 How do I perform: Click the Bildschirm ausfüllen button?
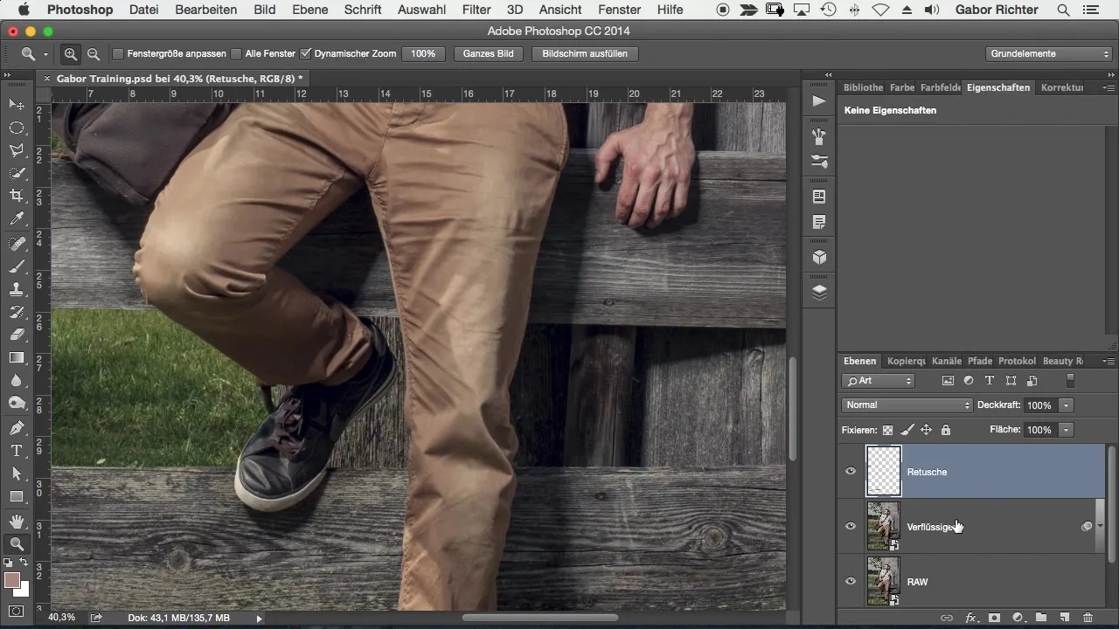(585, 54)
